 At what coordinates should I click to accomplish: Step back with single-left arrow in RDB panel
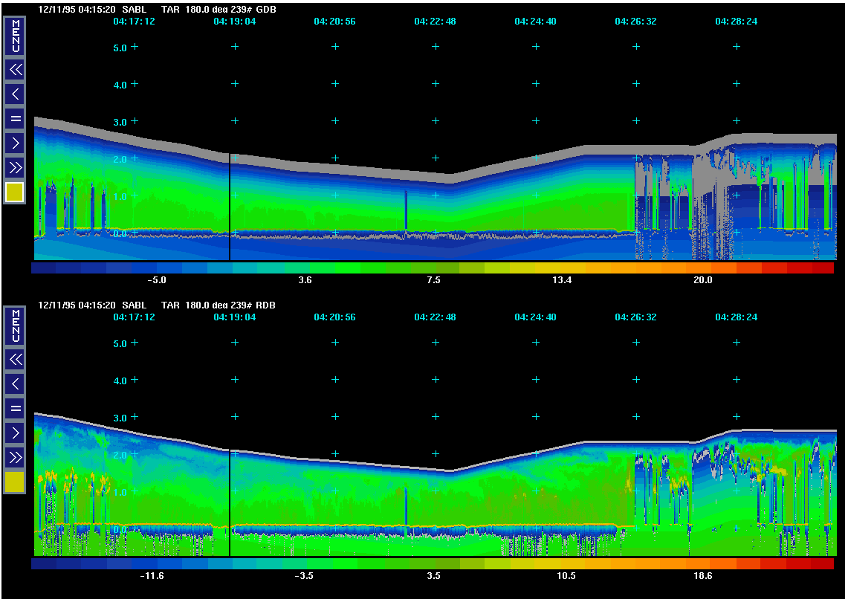click(x=15, y=384)
